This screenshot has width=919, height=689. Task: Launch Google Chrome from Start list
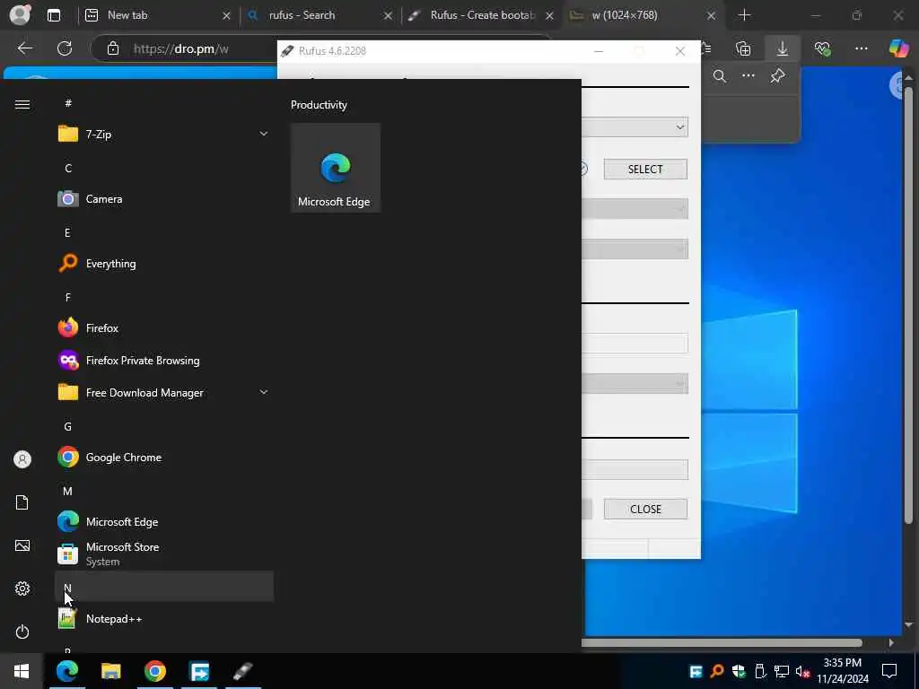[163, 457]
